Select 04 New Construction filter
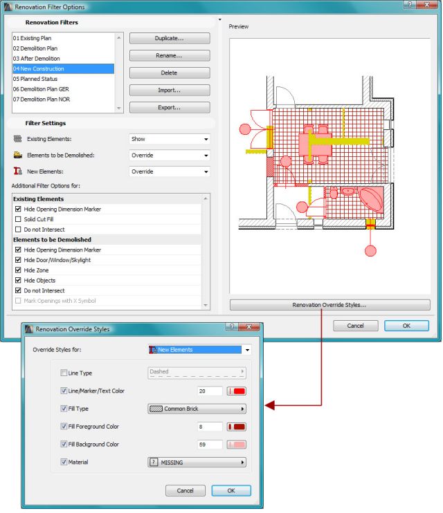Viewport: 443px width, 513px height. coord(63,68)
